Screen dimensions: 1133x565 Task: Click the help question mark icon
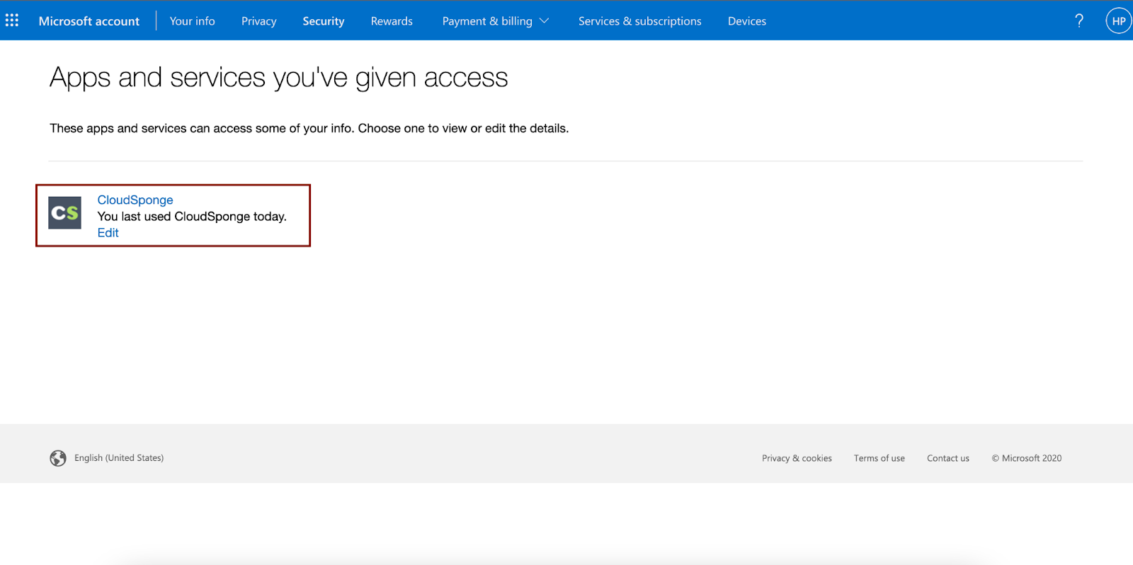1079,21
